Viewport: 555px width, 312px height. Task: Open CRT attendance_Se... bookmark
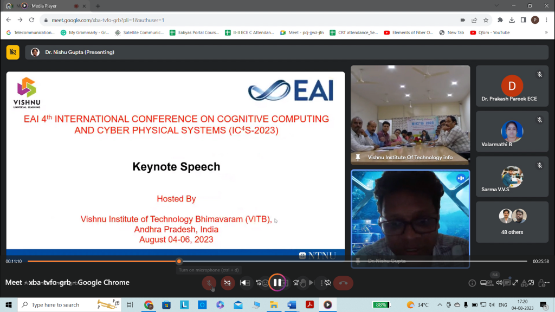pyautogui.click(x=354, y=32)
